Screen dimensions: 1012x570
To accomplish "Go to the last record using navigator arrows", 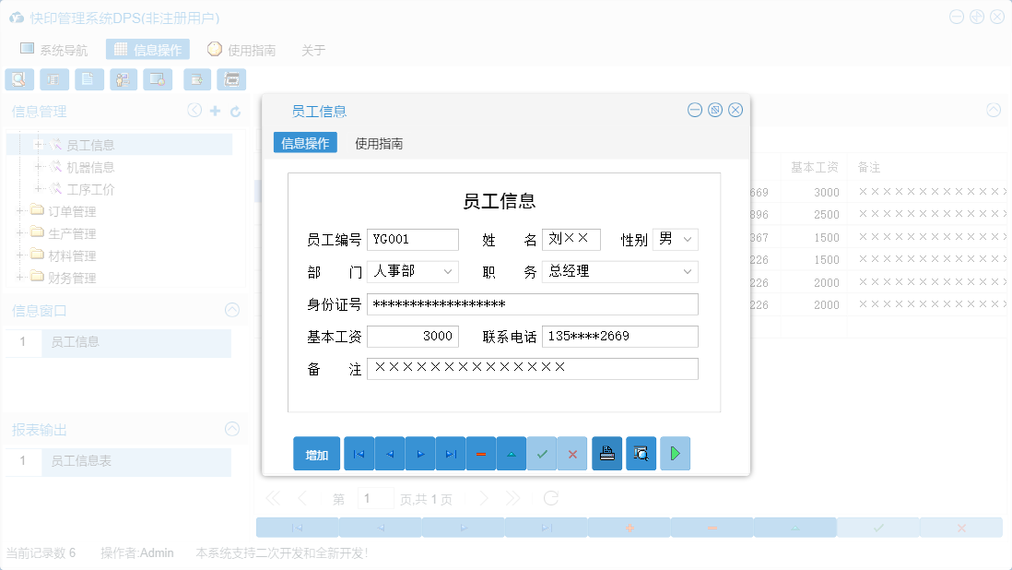I will (450, 453).
